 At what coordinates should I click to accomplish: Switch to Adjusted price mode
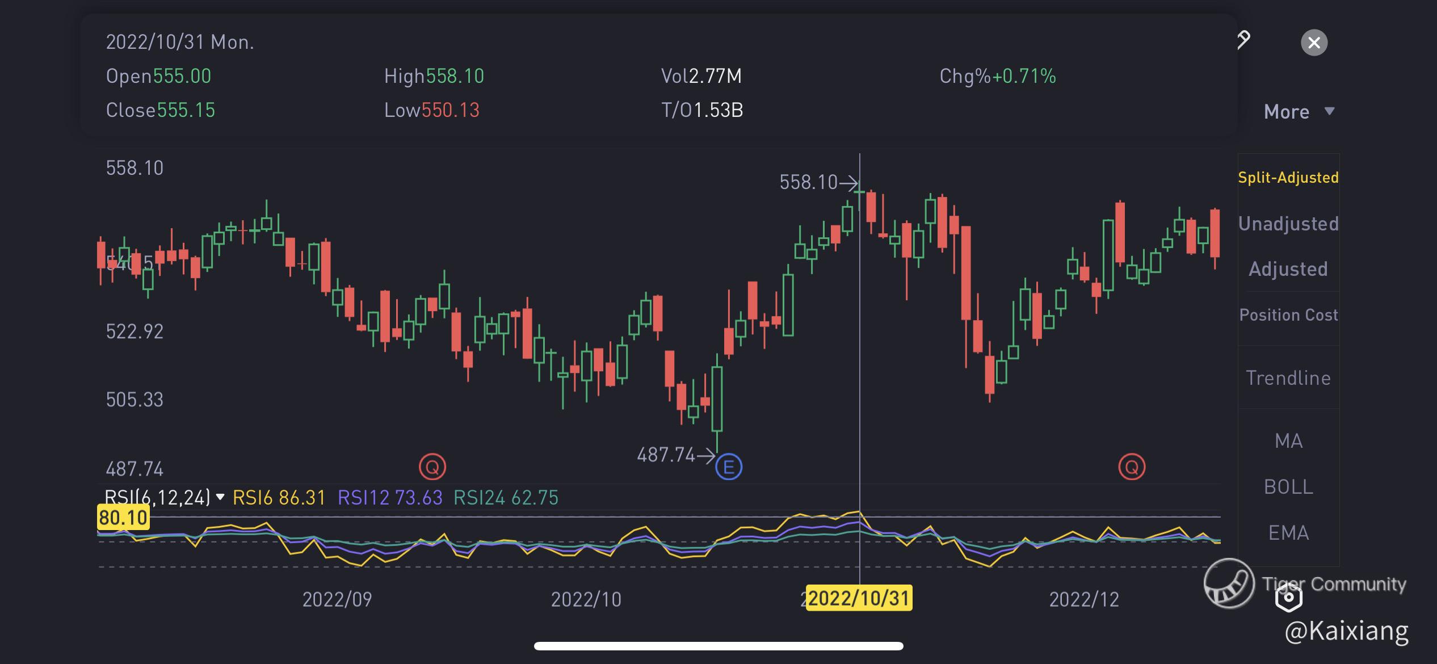[1288, 269]
